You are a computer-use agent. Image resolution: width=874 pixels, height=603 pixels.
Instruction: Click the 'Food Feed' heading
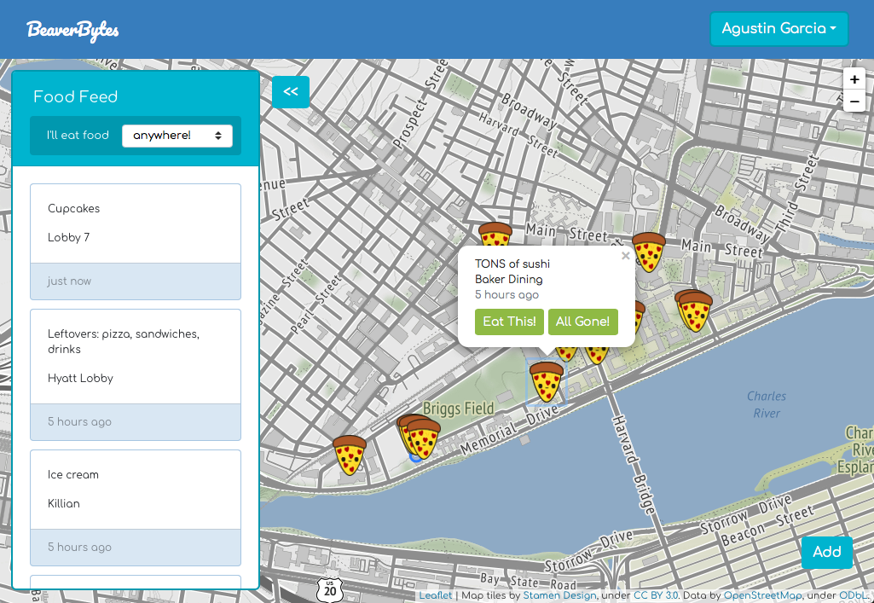[x=75, y=96]
